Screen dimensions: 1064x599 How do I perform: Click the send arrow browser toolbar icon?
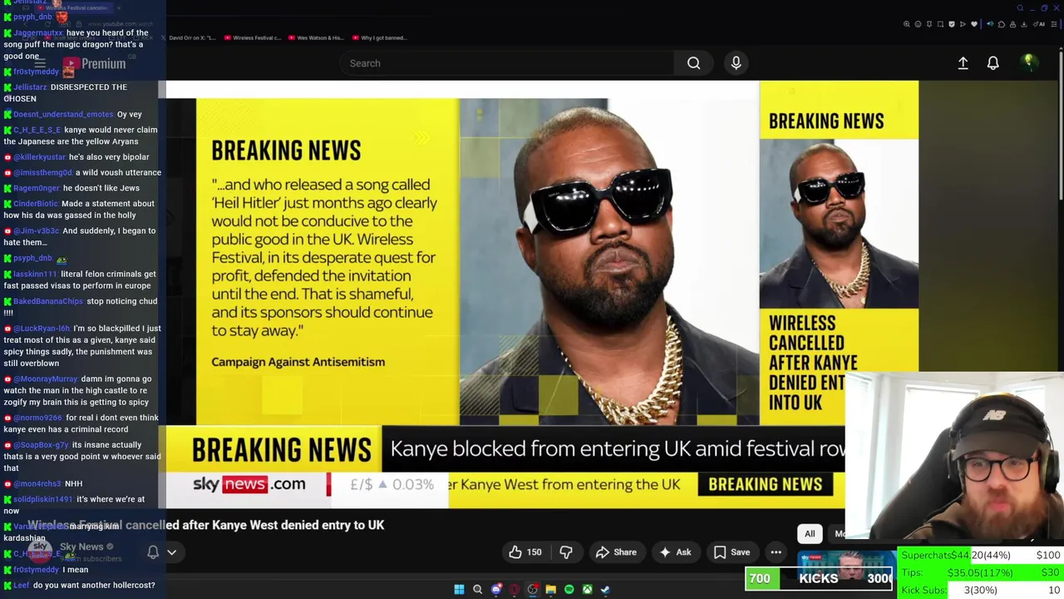coord(963,24)
